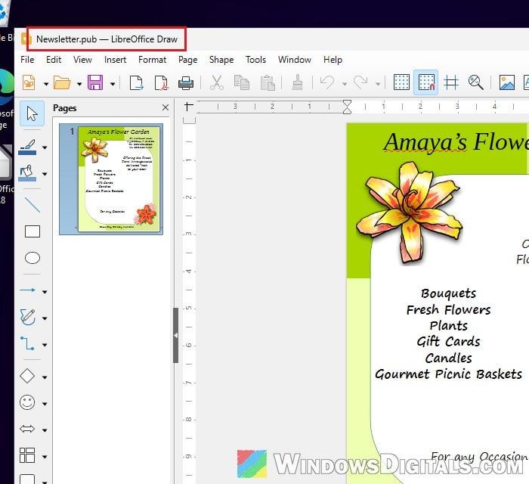Toggle Snap to Grid icon
This screenshot has height=484, width=529.
426,82
